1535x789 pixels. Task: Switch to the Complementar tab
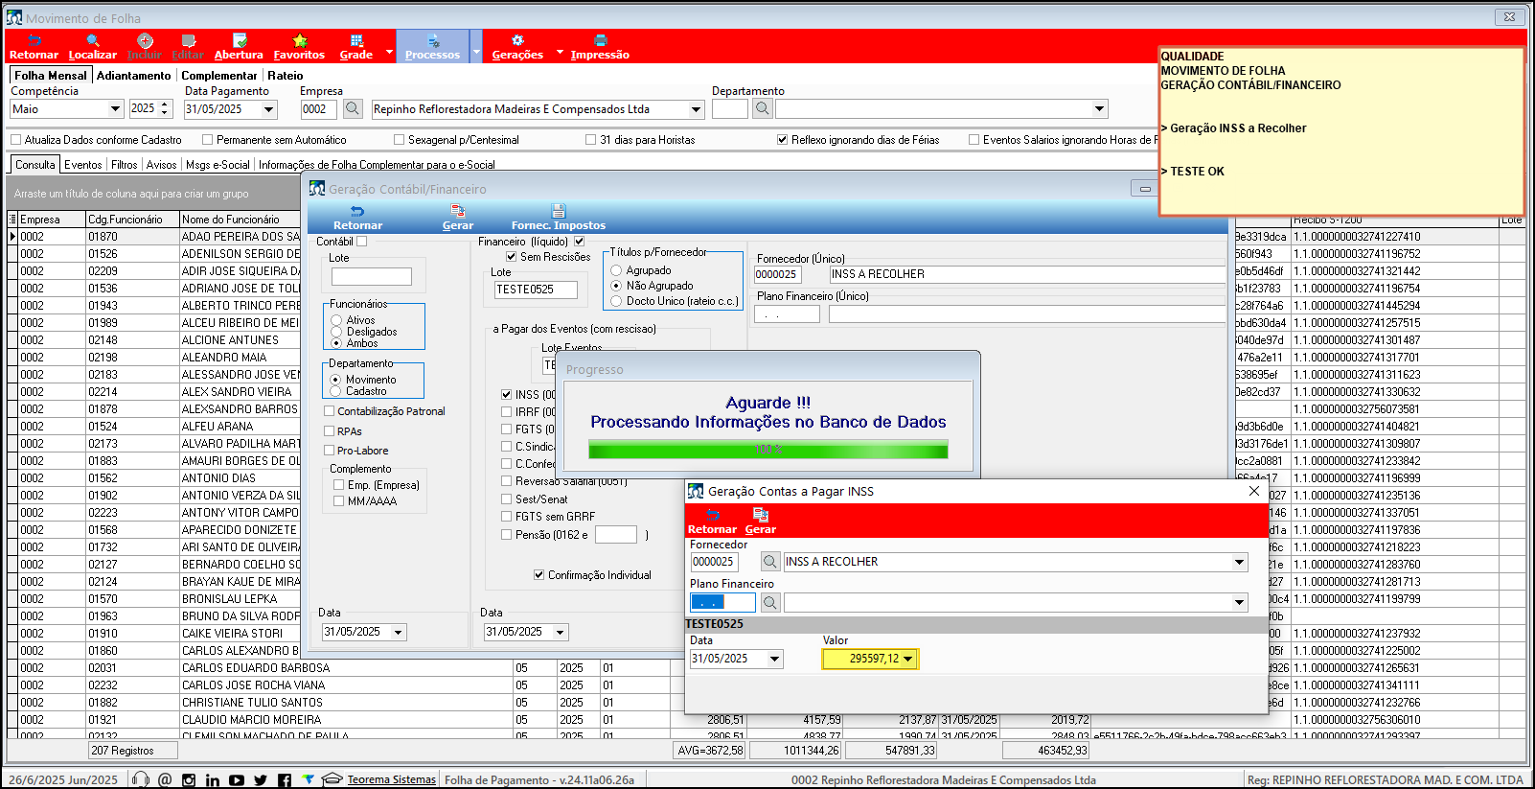[219, 76]
